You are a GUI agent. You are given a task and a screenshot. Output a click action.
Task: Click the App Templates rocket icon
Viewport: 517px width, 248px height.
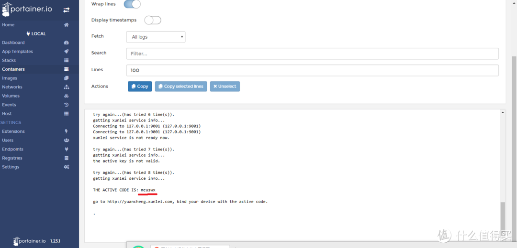coord(66,52)
